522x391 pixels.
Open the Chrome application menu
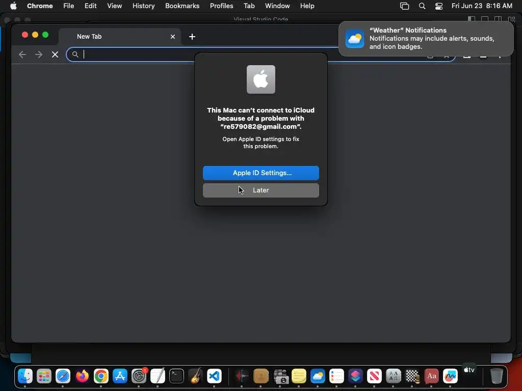pos(40,6)
